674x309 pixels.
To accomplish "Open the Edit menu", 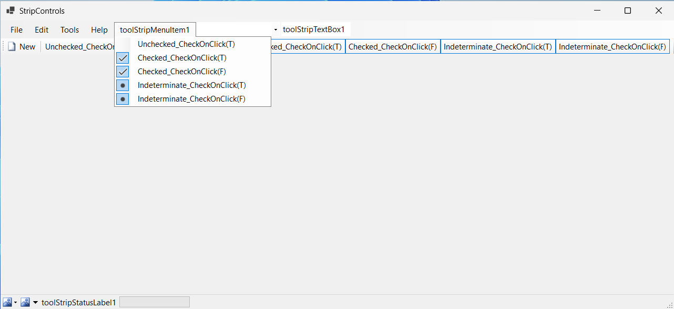I will click(x=41, y=29).
